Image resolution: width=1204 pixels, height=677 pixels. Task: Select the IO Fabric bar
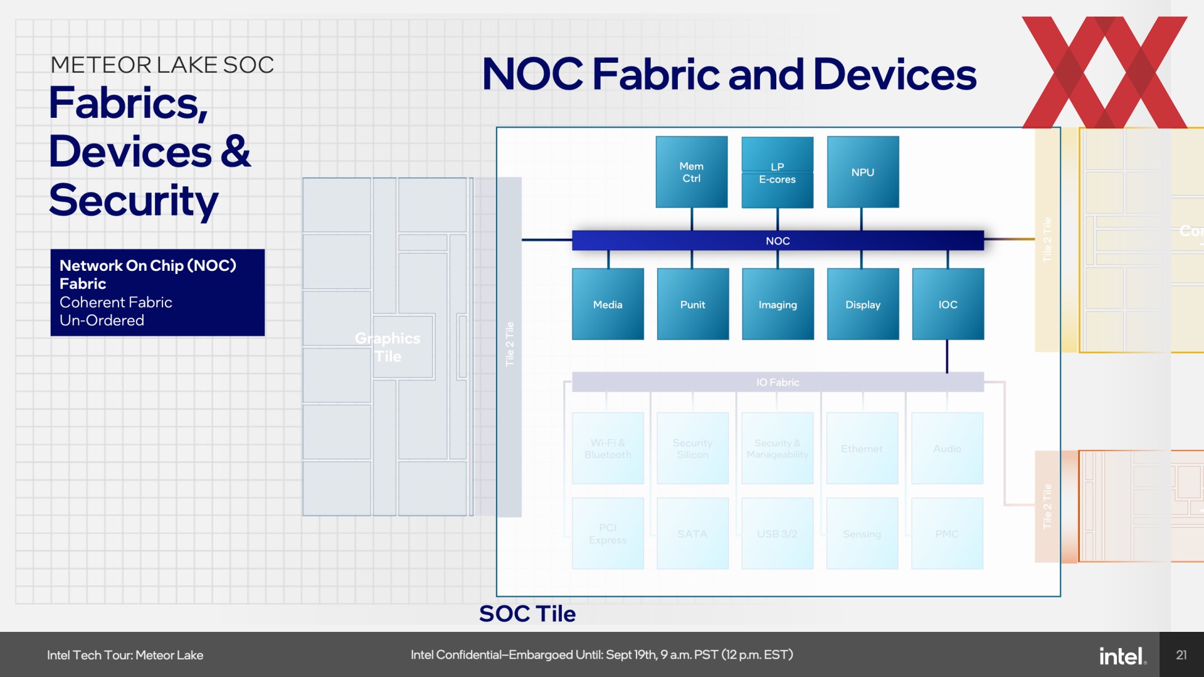(x=778, y=382)
